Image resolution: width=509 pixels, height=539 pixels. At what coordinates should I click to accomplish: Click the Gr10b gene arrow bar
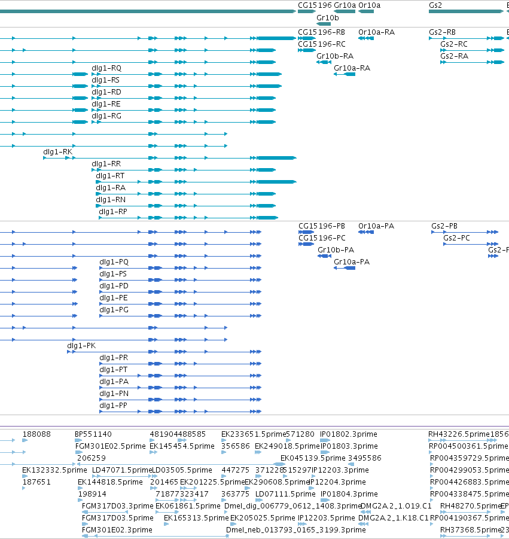[324, 24]
